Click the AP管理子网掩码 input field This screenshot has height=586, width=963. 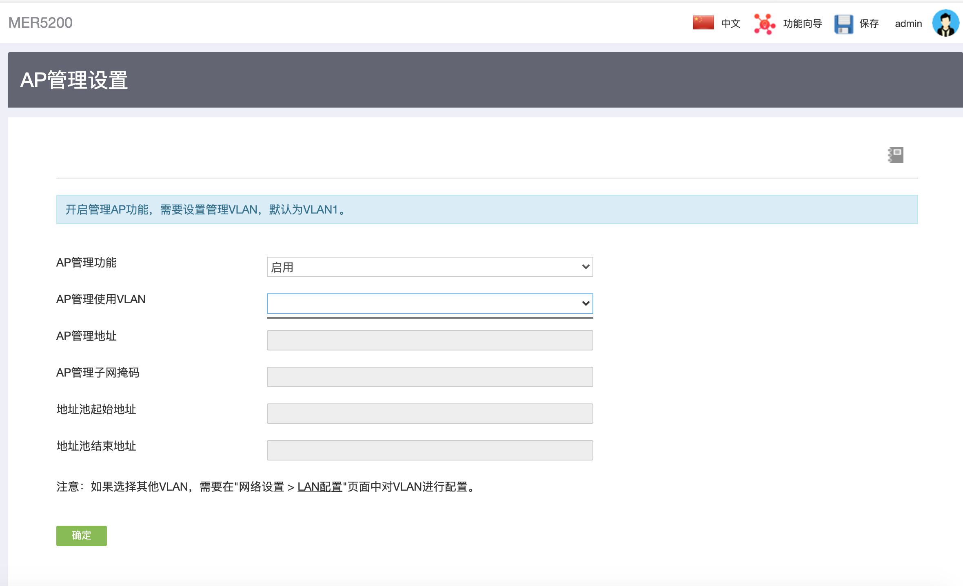pos(429,377)
